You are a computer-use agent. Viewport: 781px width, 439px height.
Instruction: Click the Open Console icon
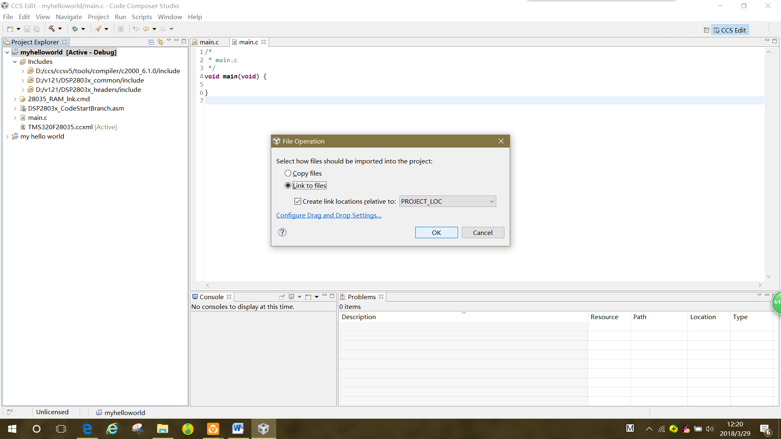click(x=308, y=297)
